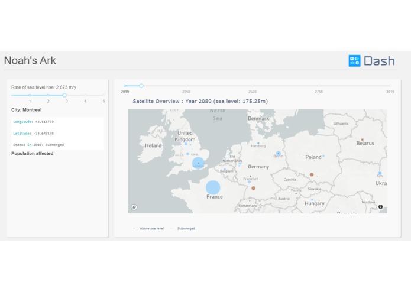Move year slider to 2019 start mark
The image size is (411, 292).
(125, 86)
